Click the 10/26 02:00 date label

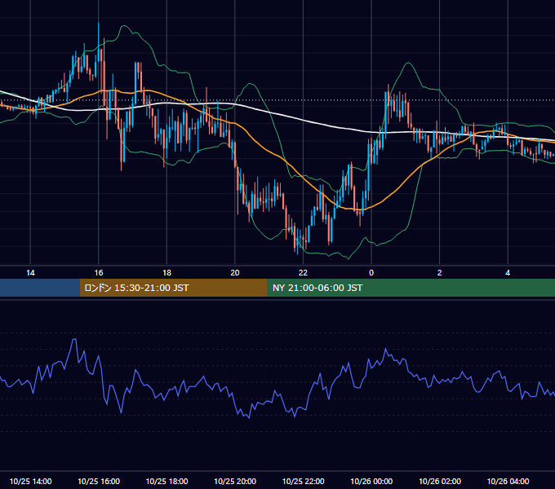click(440, 481)
